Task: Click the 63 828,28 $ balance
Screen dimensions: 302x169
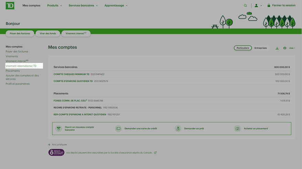Action: point(283,114)
